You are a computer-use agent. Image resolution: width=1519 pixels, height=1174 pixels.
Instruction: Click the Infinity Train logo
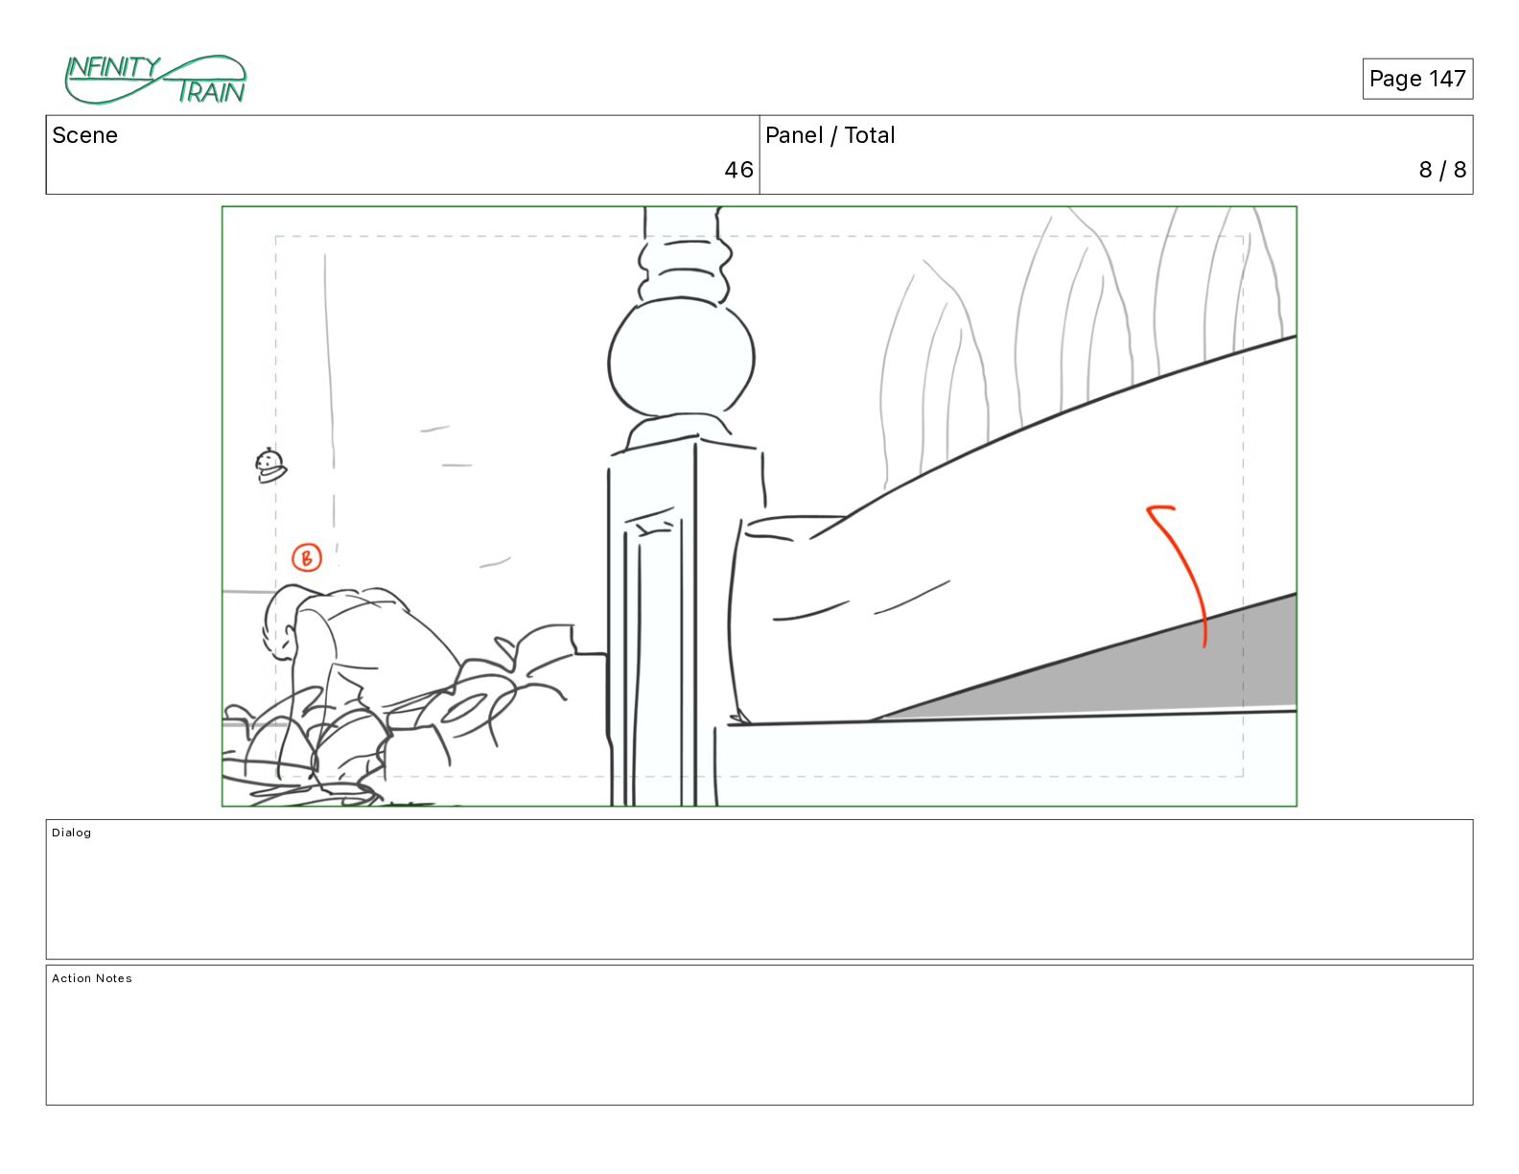(155, 80)
